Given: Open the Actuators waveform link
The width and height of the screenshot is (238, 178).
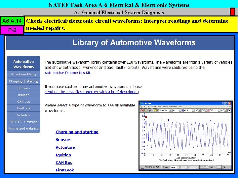Looking at the screenshot, I should (x=65, y=147).
